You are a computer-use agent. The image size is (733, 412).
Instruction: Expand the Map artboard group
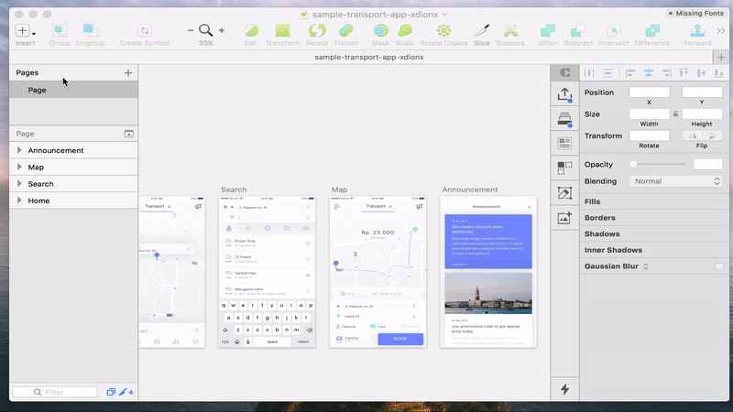click(x=20, y=167)
